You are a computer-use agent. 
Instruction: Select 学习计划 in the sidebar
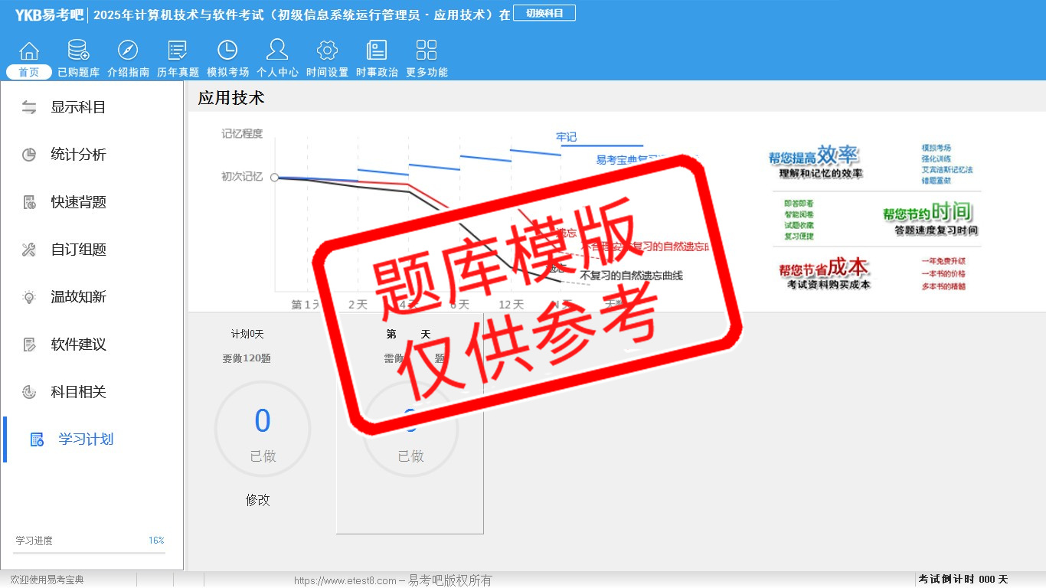pos(85,439)
